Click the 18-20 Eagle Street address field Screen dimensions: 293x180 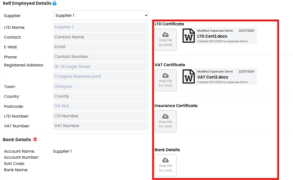click(100, 67)
